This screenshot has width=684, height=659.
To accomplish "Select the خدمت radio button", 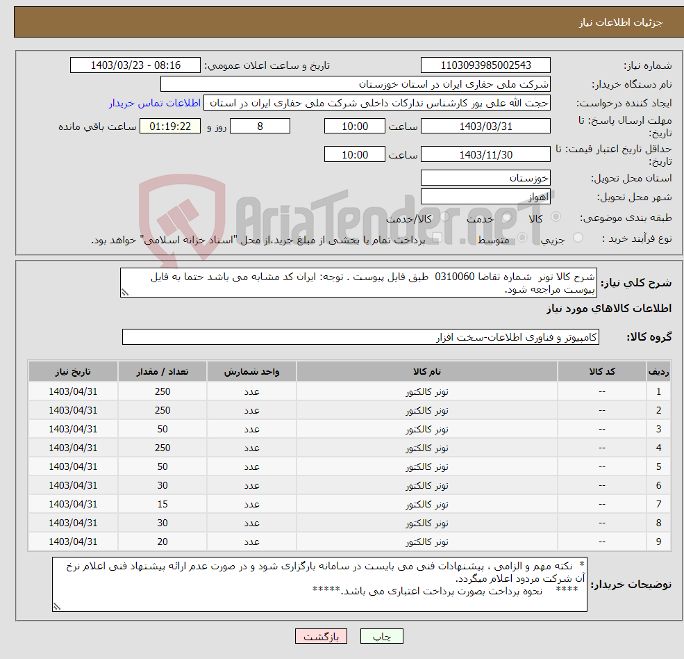I will [506, 217].
